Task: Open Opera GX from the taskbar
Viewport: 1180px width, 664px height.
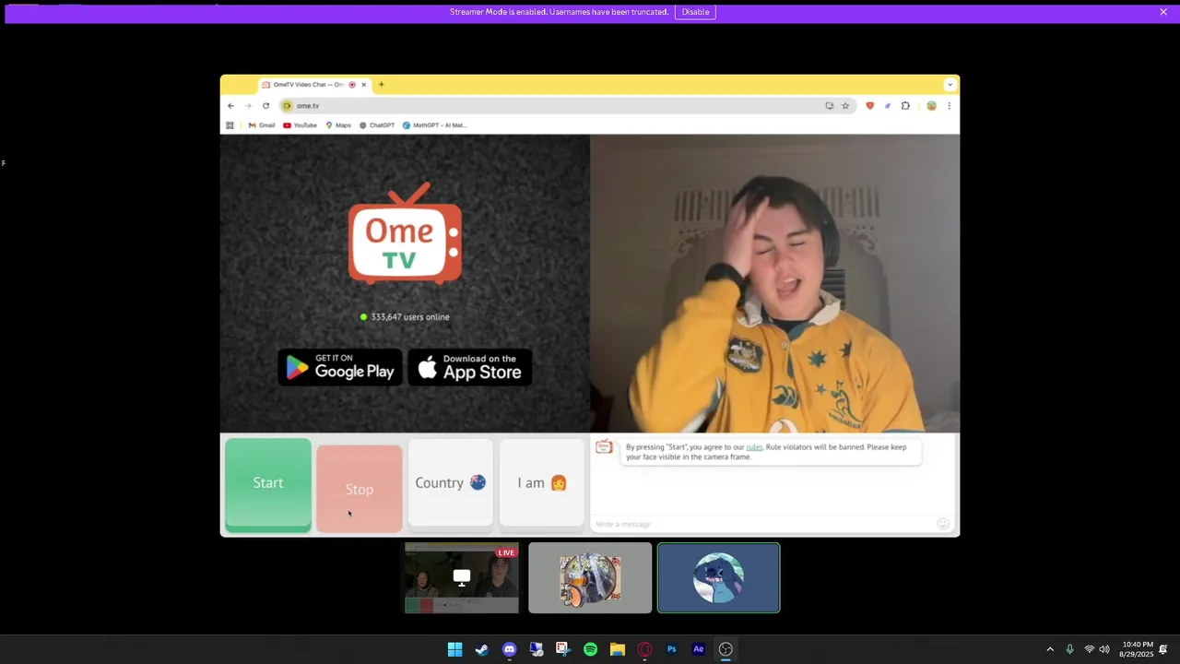Action: tap(644, 649)
